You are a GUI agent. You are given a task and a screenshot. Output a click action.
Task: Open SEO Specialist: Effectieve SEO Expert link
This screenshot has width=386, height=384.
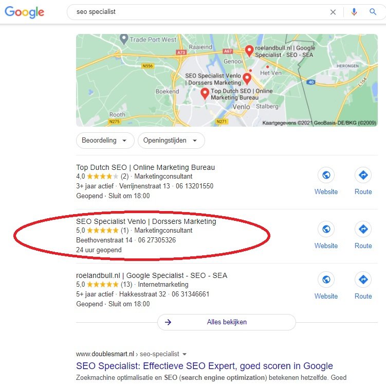(205, 366)
